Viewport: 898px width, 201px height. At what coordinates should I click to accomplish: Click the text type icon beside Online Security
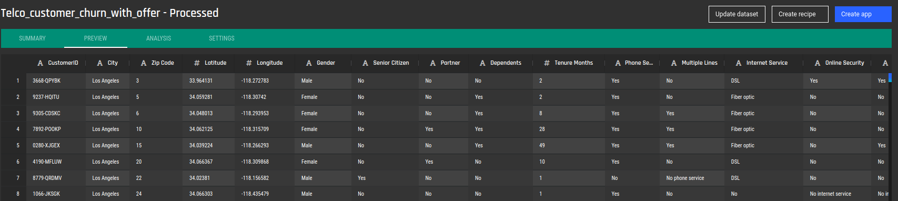coord(818,63)
